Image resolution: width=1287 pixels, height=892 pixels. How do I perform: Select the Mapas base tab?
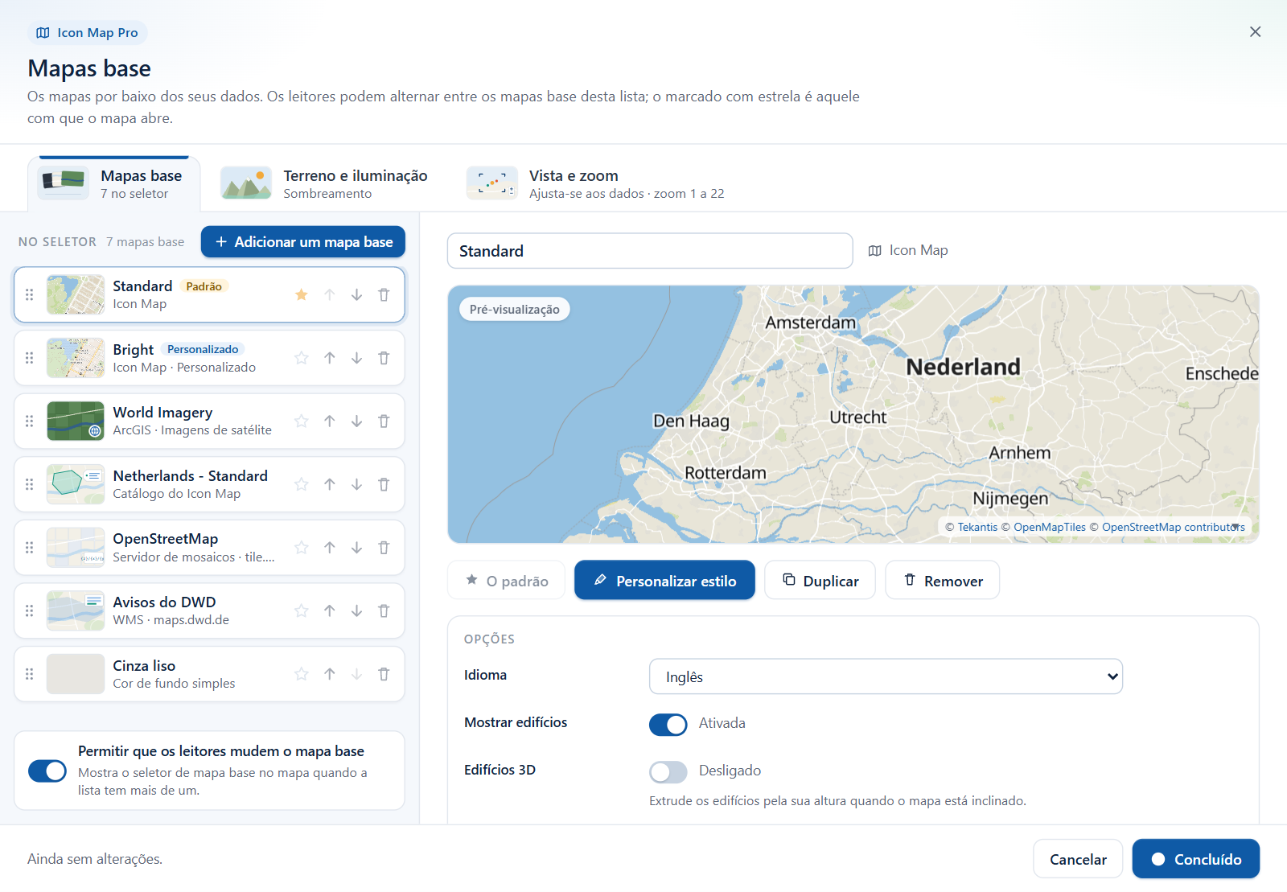tap(113, 184)
